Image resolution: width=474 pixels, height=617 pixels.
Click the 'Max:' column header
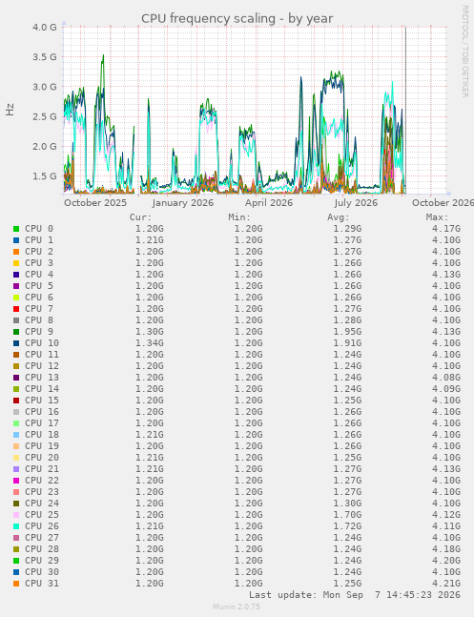437,217
